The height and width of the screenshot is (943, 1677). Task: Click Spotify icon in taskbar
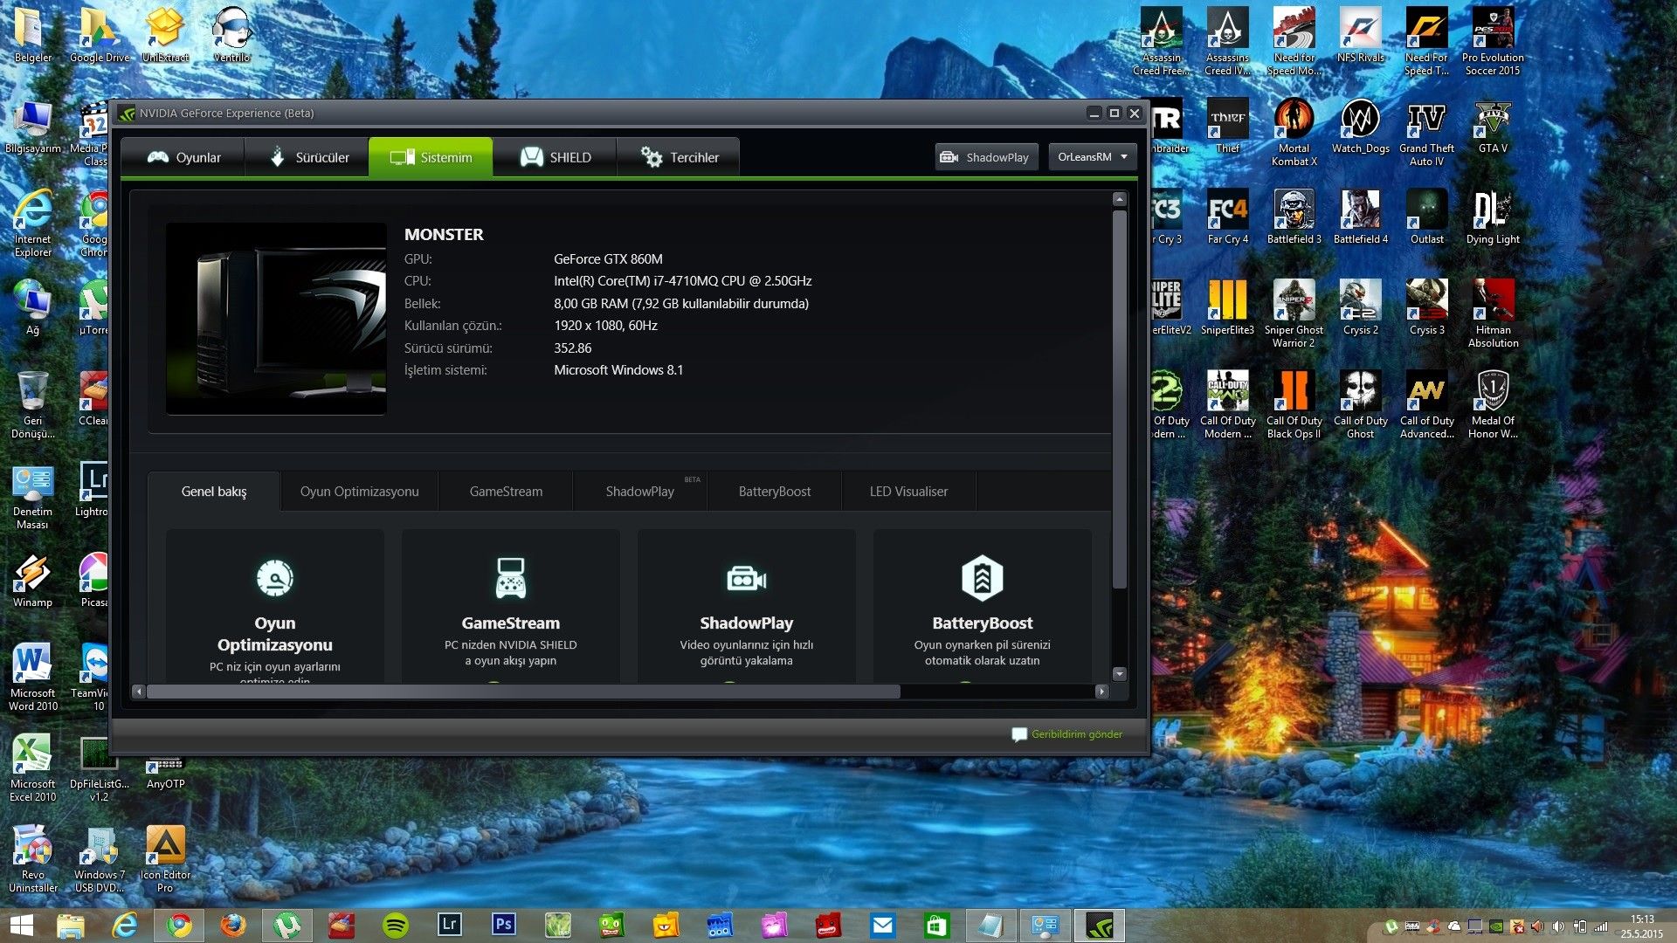tap(396, 925)
